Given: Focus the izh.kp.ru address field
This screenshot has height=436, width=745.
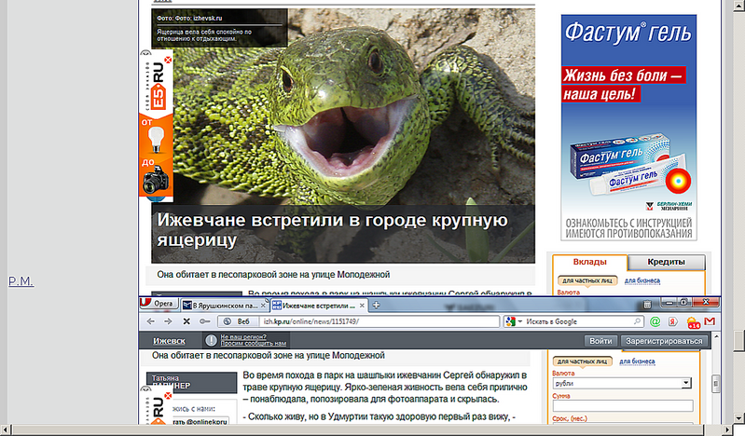Looking at the screenshot, I should 380,321.
